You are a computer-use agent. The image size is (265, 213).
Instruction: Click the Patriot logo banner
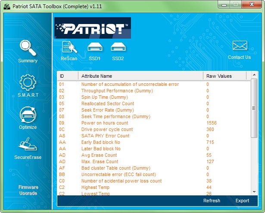click(x=93, y=28)
